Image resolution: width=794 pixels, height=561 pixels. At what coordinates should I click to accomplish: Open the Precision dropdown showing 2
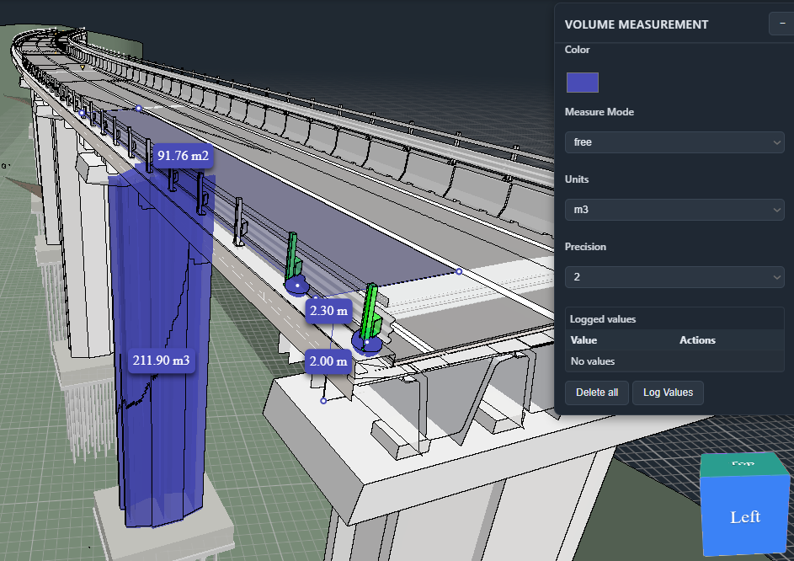click(x=674, y=276)
